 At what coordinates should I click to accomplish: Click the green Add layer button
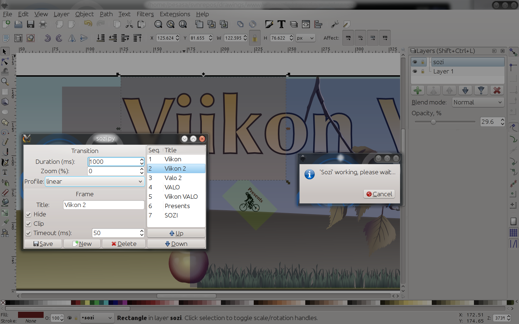tap(418, 90)
